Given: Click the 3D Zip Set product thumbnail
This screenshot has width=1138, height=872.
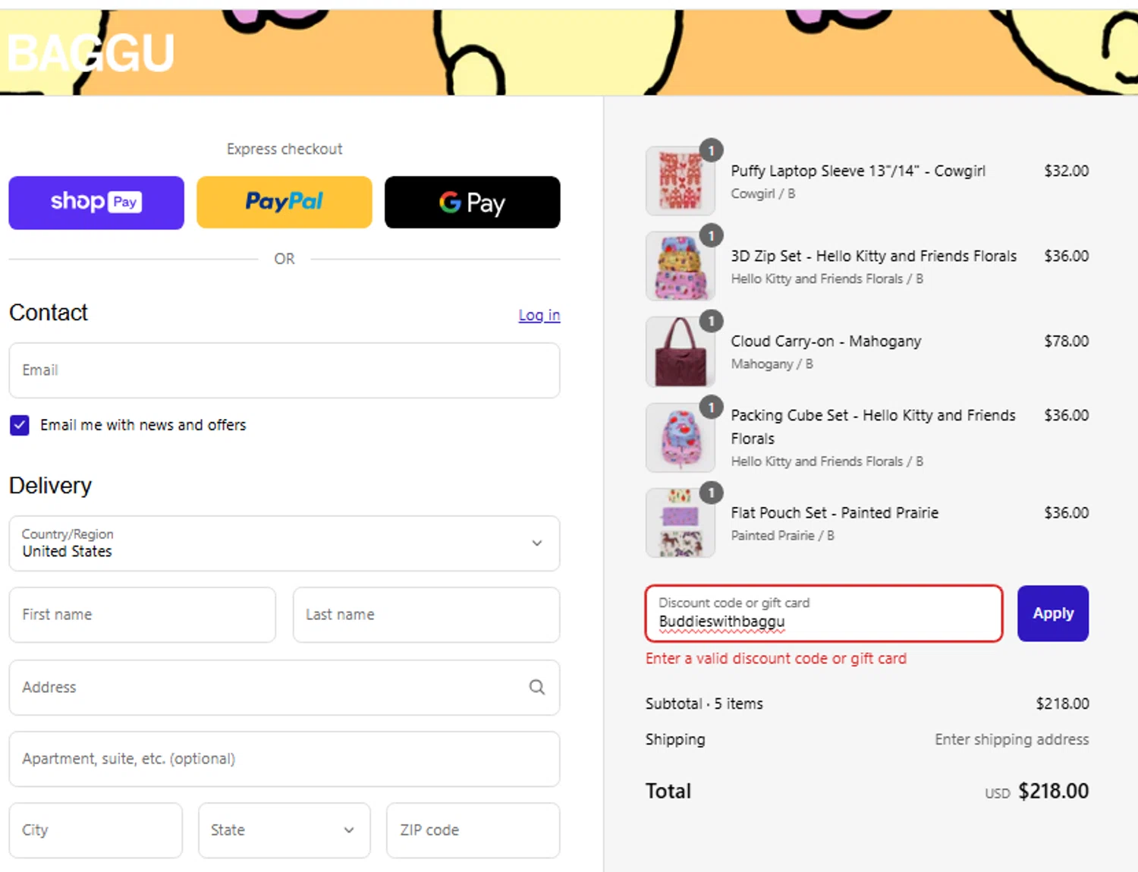Looking at the screenshot, I should coord(681,266).
